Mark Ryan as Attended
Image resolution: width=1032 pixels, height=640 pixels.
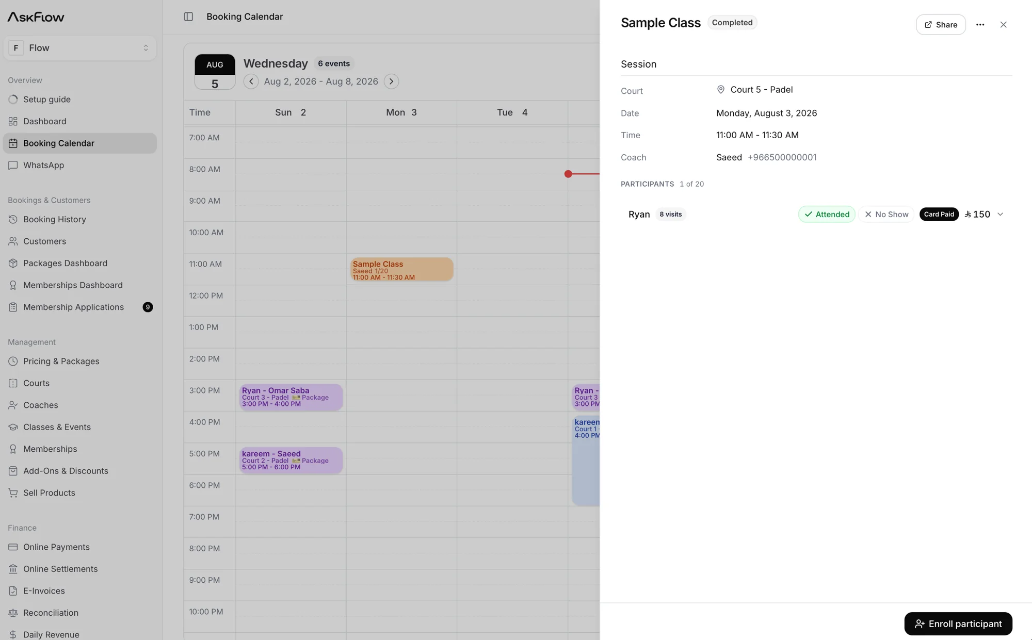pos(827,214)
